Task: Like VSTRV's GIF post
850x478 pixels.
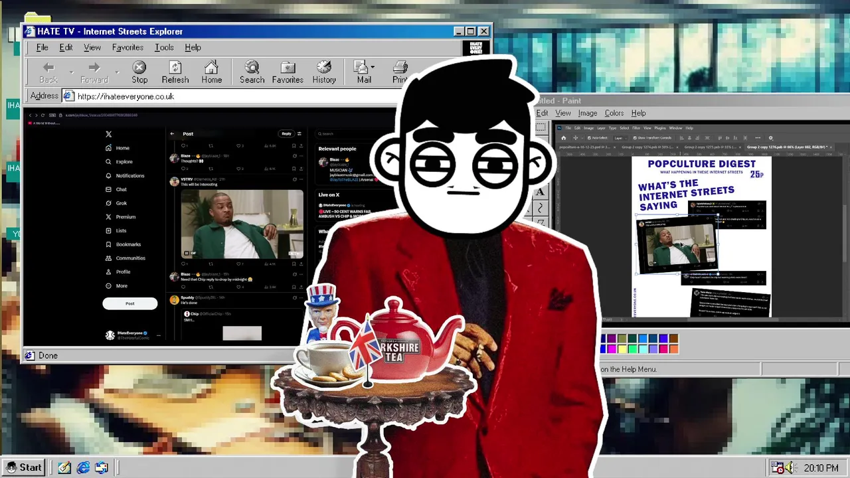Action: click(240, 264)
